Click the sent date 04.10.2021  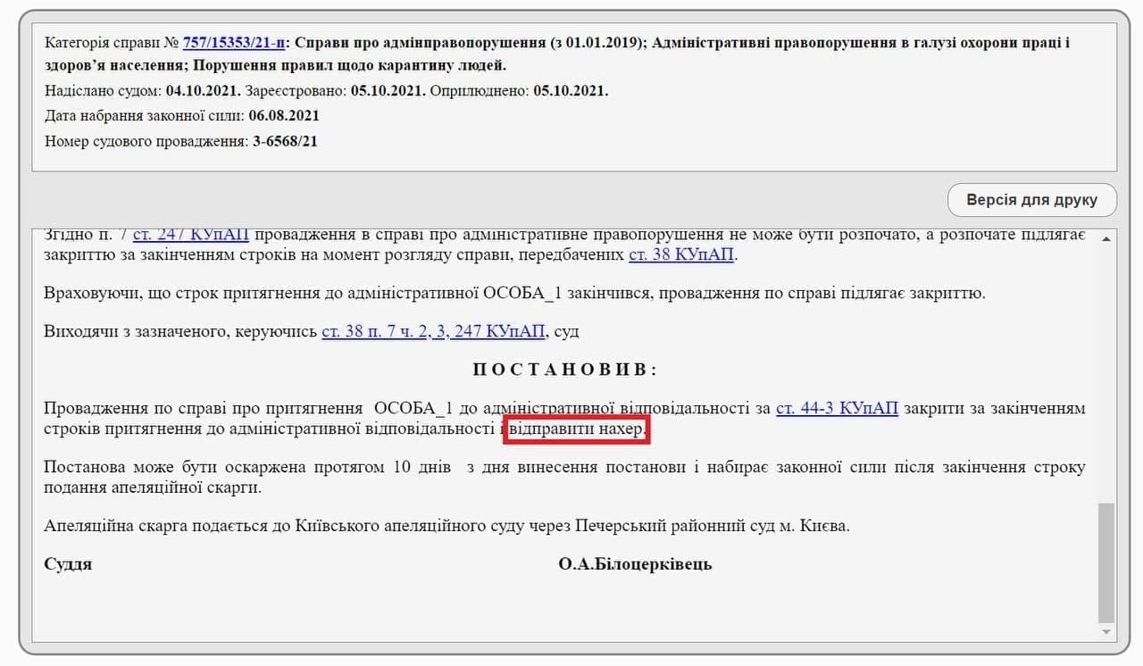click(x=202, y=91)
